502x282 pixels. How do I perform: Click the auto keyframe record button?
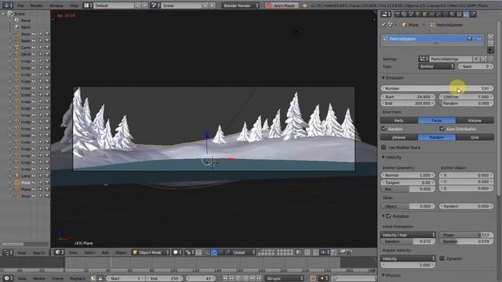(312, 278)
